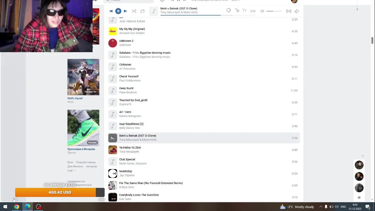
Task: Open artist Tony Mouzayek under Ya Helou
Action: (x=129, y=152)
